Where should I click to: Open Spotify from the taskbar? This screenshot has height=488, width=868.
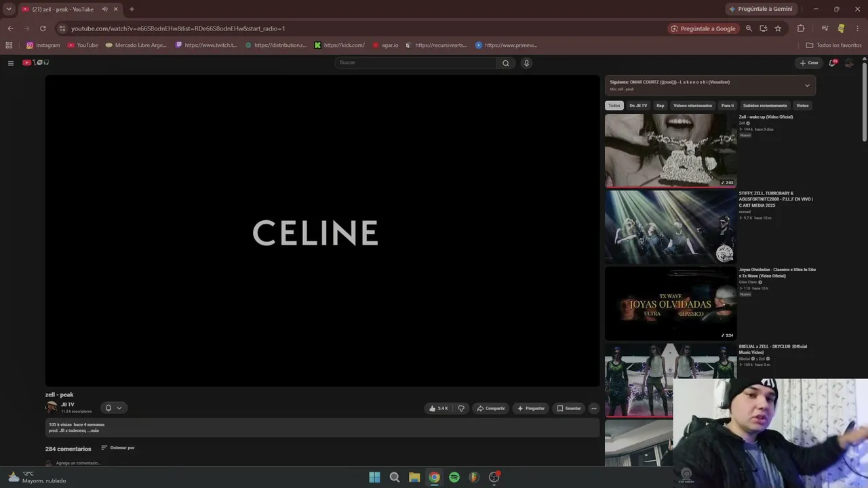pyautogui.click(x=454, y=477)
